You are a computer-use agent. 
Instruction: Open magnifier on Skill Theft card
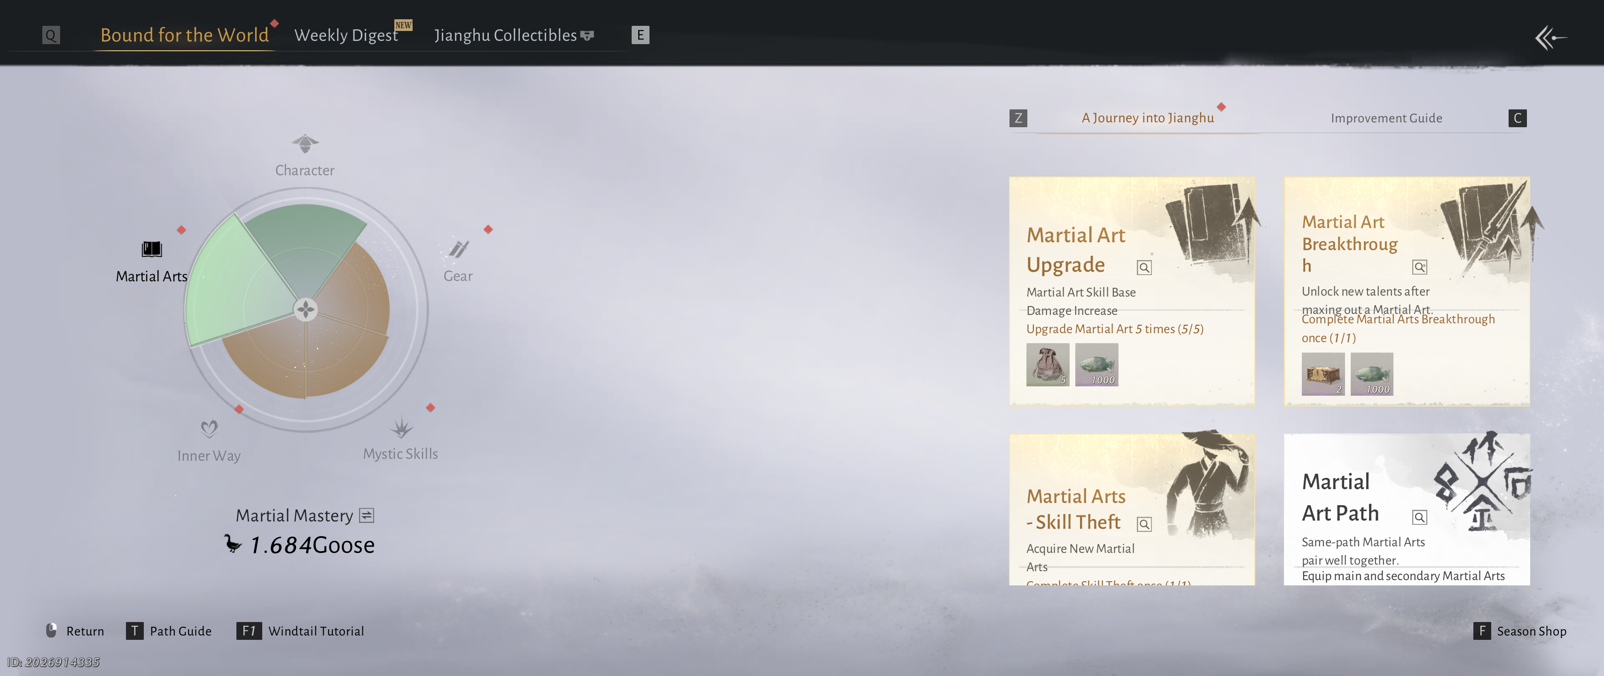tap(1144, 524)
